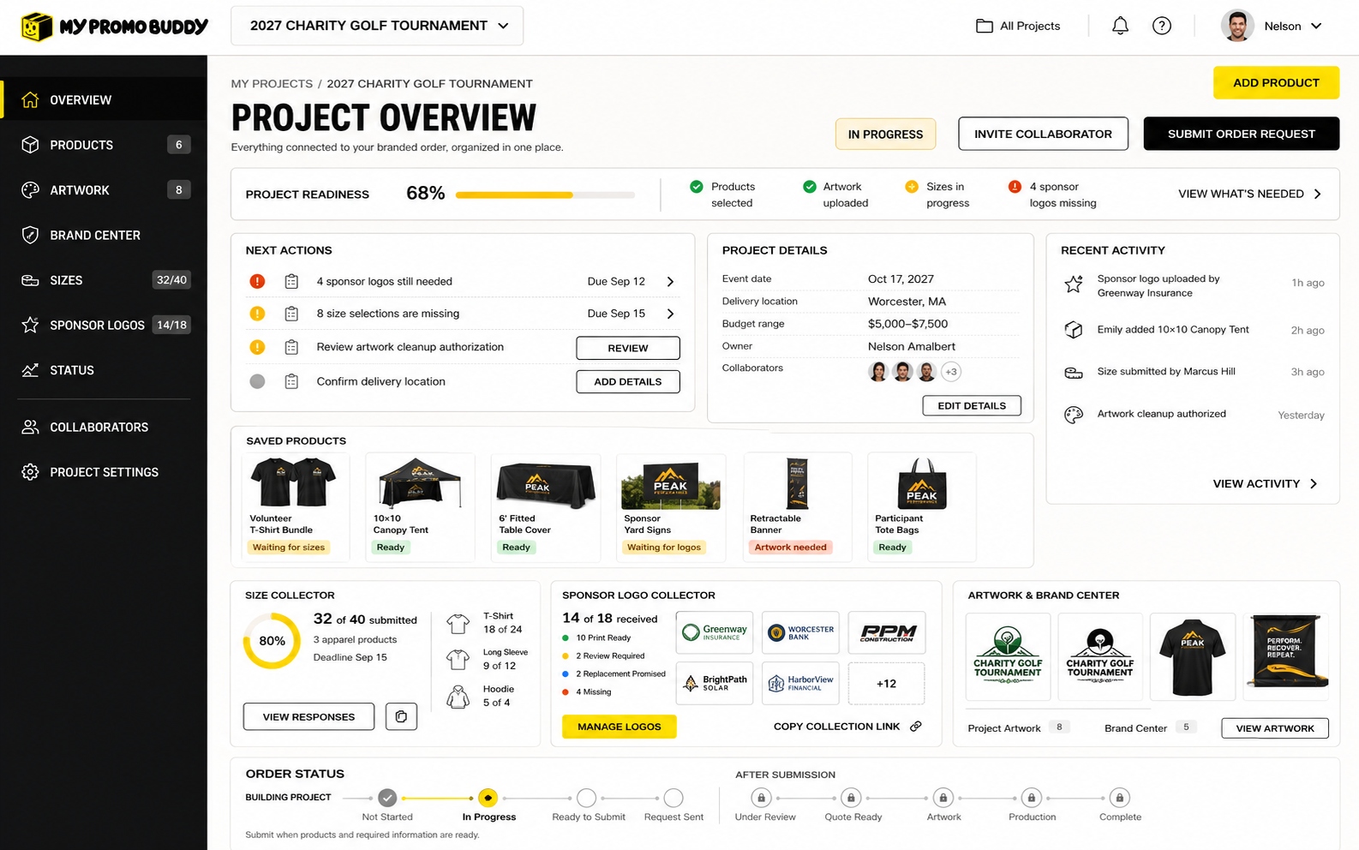Click Invite Collaborator button
Image resolution: width=1359 pixels, height=850 pixels.
coord(1043,134)
